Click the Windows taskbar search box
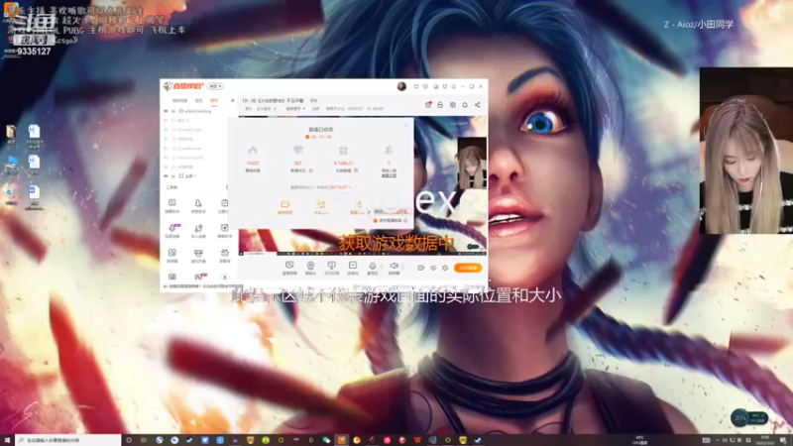The image size is (793, 446). (x=67, y=440)
